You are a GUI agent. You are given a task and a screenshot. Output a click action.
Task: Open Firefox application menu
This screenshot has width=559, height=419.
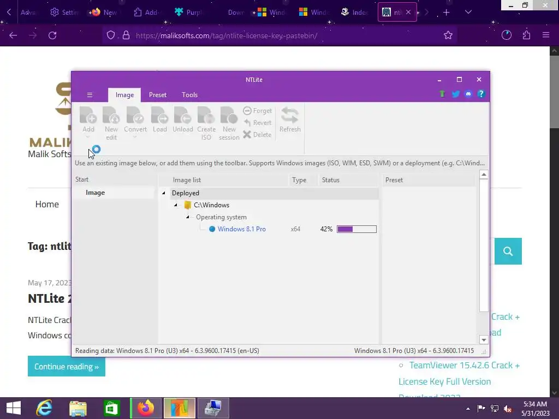coord(546,35)
